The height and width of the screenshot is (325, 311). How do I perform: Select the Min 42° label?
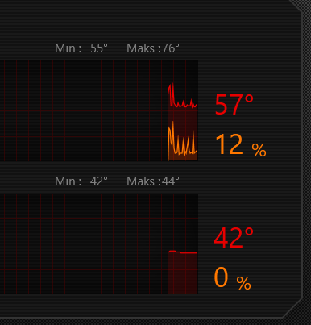point(81,181)
